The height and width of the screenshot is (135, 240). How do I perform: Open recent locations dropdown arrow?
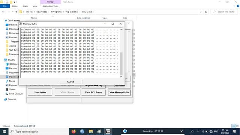(x=12, y=12)
